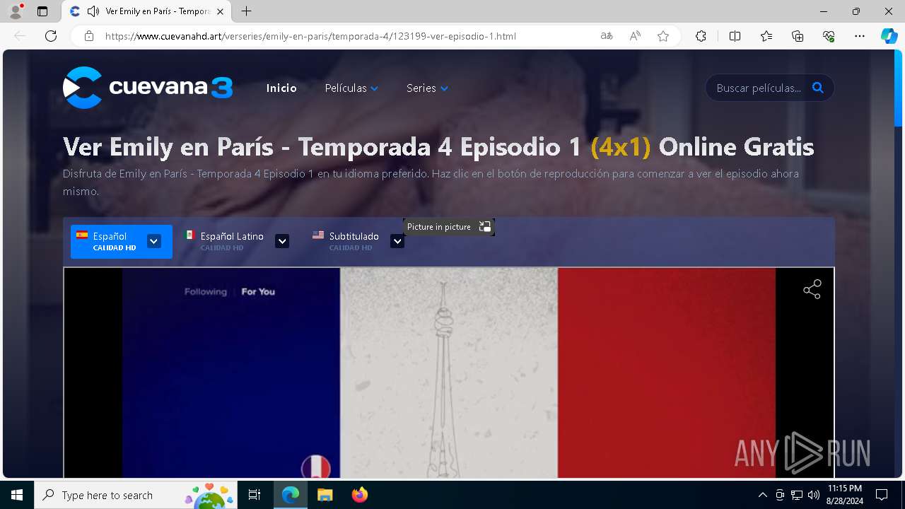Open Browser essentials heart icon
This screenshot has width=905, height=509.
click(829, 36)
